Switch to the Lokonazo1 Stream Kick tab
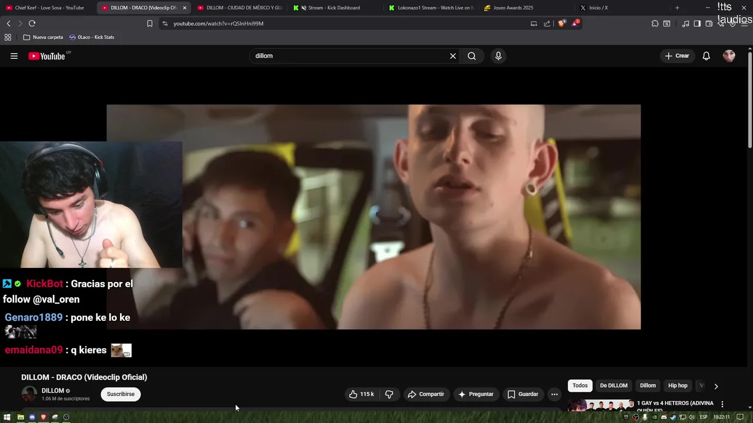This screenshot has width=753, height=423. [x=431, y=8]
